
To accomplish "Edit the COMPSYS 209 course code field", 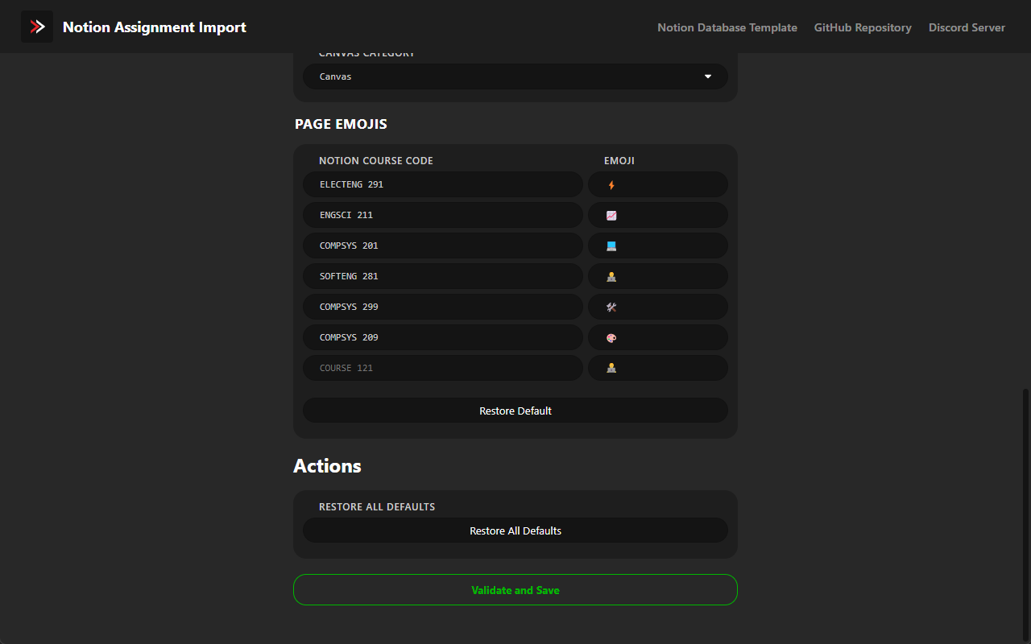I will tap(443, 337).
